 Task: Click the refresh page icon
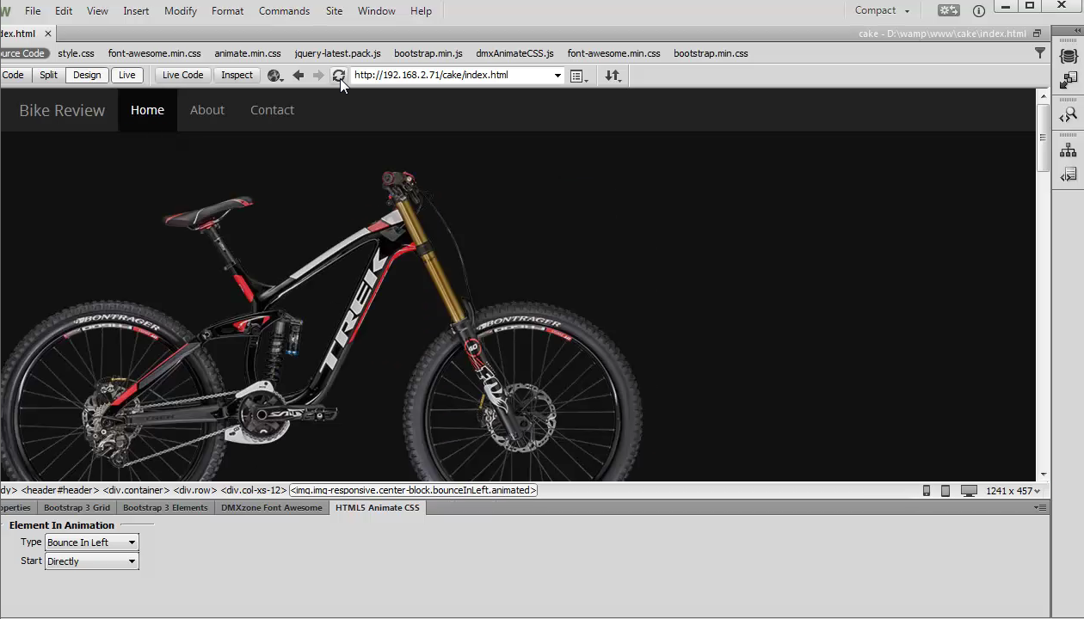point(339,76)
